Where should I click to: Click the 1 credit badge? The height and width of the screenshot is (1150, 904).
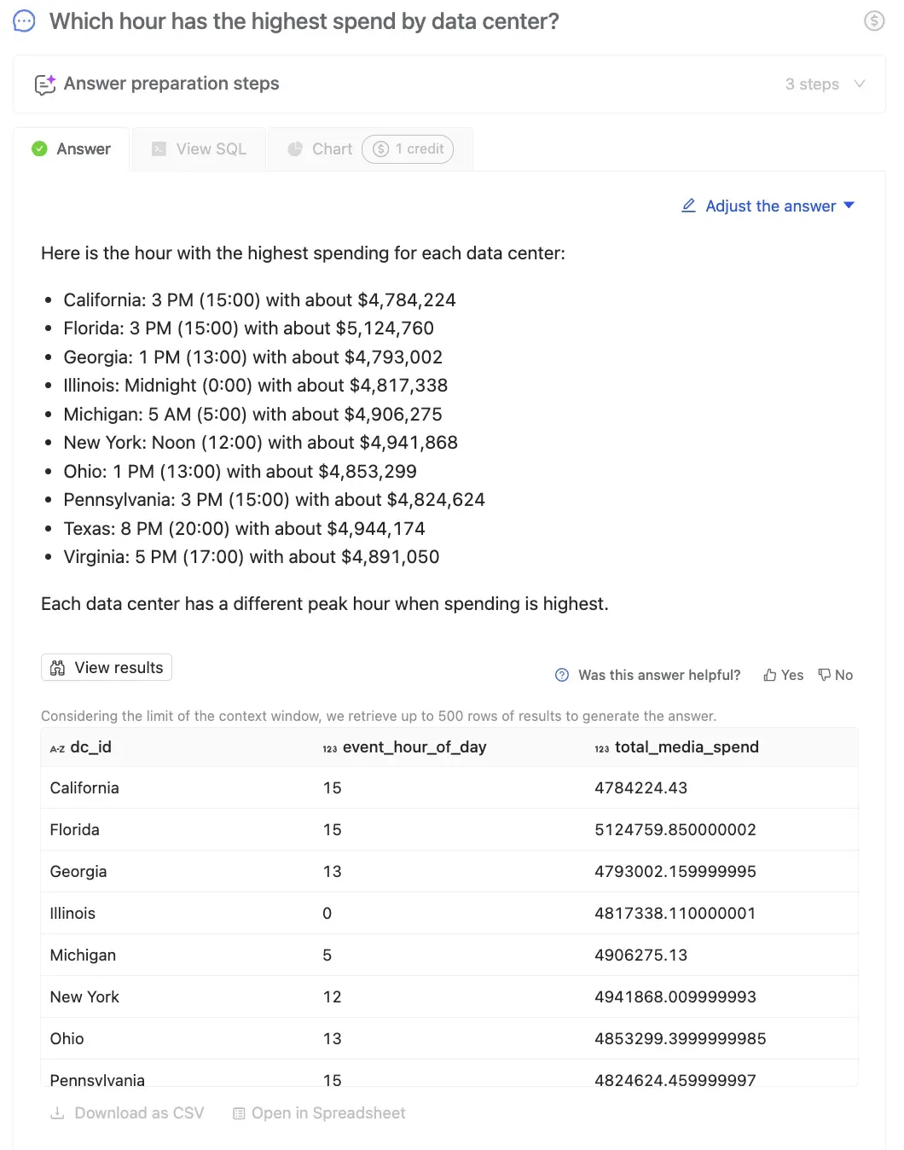(408, 149)
